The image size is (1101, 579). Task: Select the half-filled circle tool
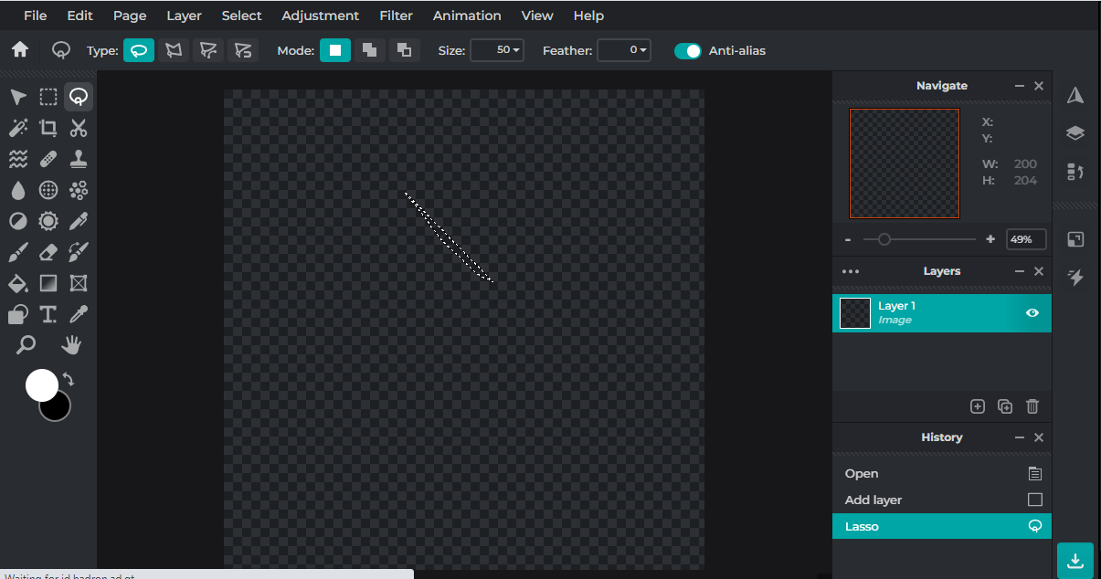pyautogui.click(x=18, y=222)
